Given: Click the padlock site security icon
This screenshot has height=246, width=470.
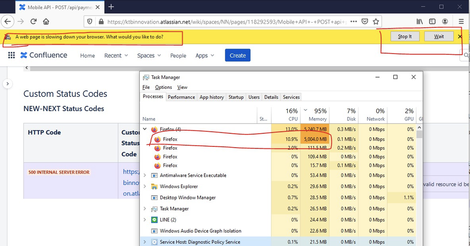Looking at the screenshot, I should click(x=101, y=22).
